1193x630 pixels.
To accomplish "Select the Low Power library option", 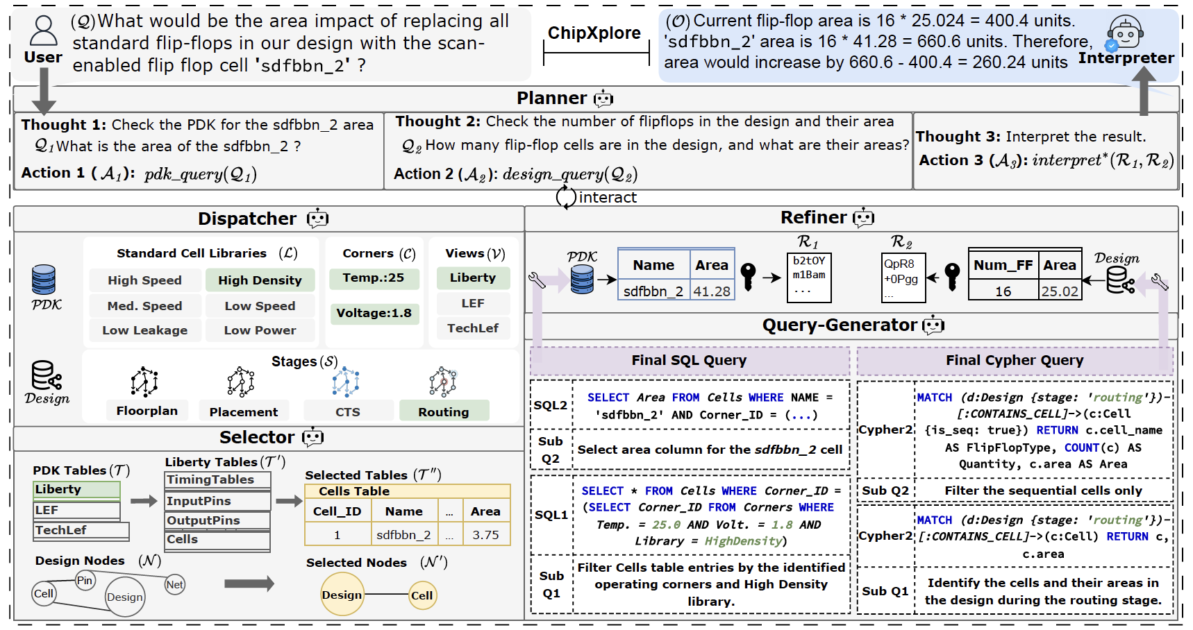I will (x=260, y=330).
